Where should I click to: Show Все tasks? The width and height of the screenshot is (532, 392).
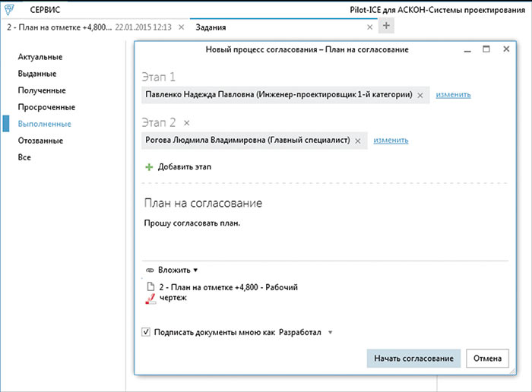[24, 157]
